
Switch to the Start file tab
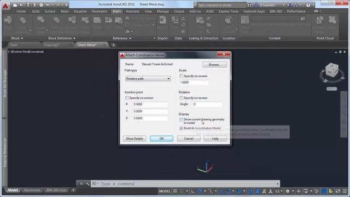[x=14, y=45]
